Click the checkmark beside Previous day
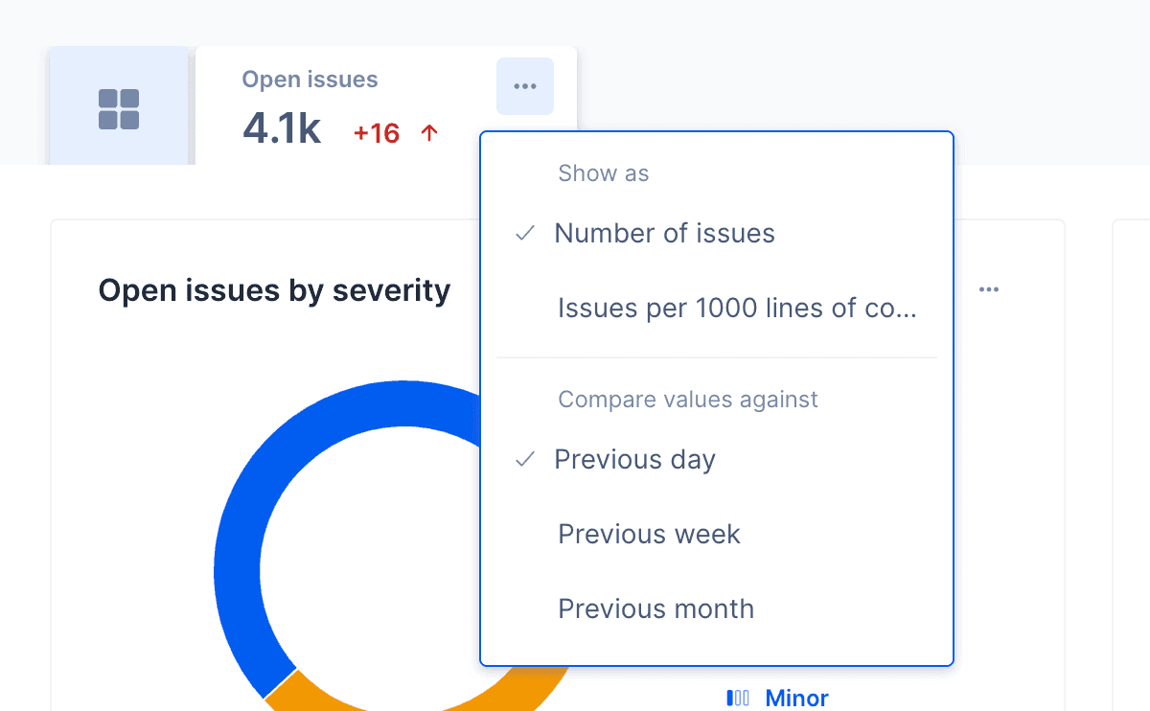This screenshot has height=711, width=1150. coord(524,459)
